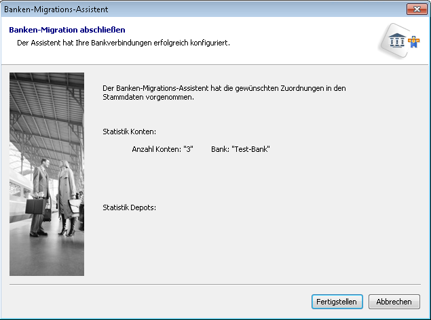Click the Bank "Test-Bank" text
The height and width of the screenshot is (320, 431).
click(240, 149)
